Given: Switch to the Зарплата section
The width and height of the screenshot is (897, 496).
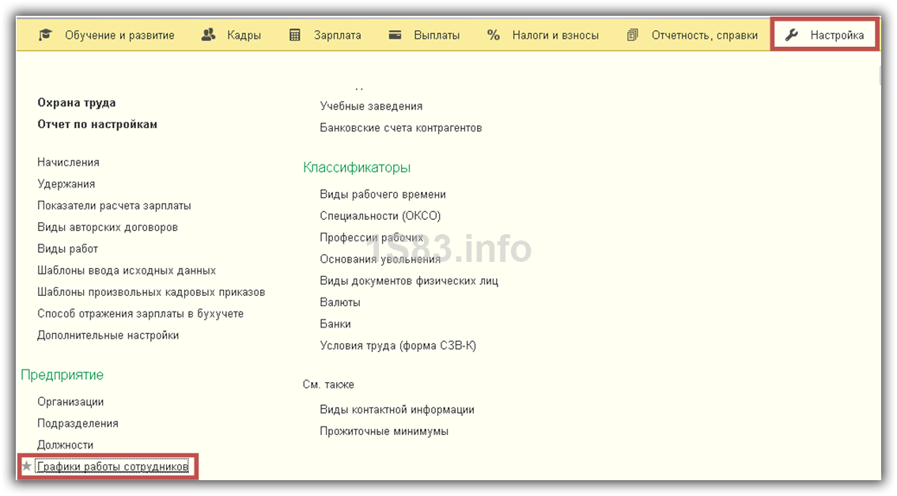Looking at the screenshot, I should [337, 35].
